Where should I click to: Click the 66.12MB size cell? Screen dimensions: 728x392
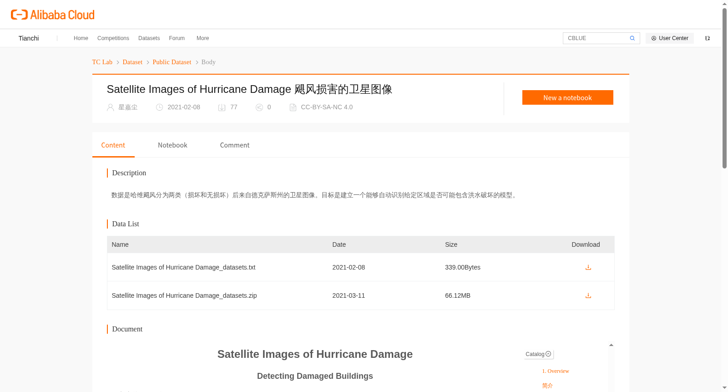coord(458,295)
